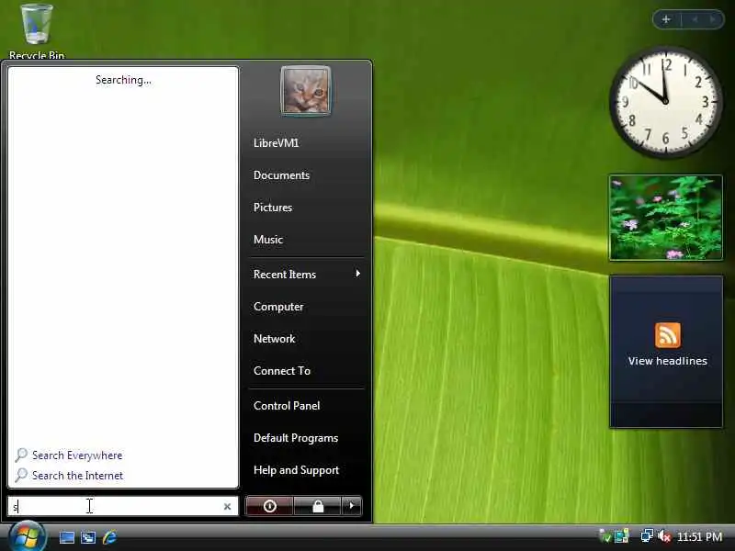Launch Internet Explorer from Quick Launch
The image size is (735, 551).
tap(109, 537)
